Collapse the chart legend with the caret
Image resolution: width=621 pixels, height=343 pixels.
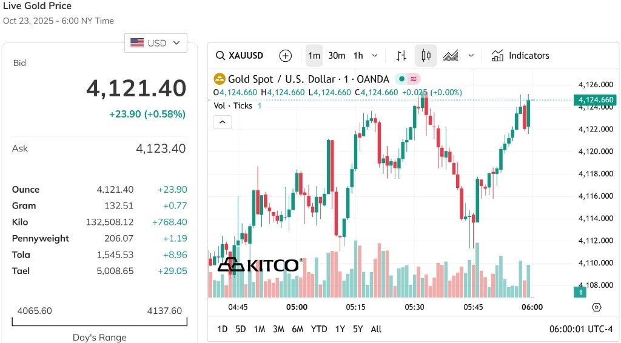pyautogui.click(x=223, y=122)
